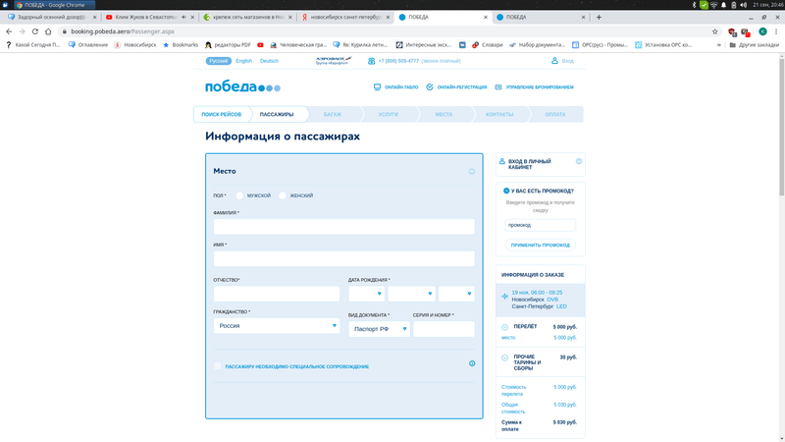
Task: Open Управление бронированием link
Action: 539,87
